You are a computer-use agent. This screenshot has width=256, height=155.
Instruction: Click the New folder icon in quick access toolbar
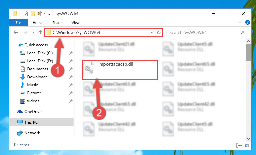(x=33, y=14)
